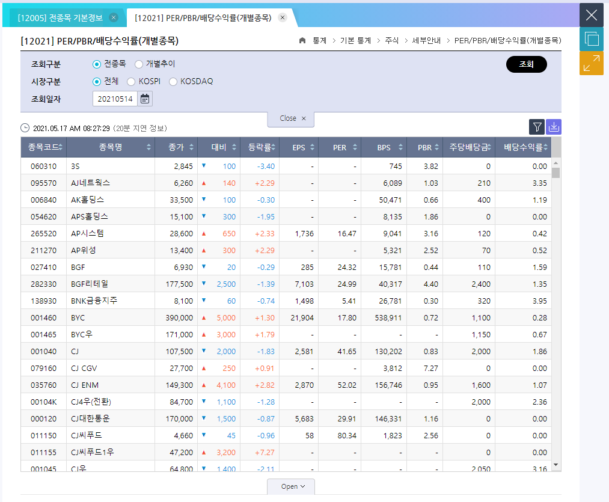The height and width of the screenshot is (502, 609).
Task: Click the 조회 search button
Action: (x=526, y=64)
